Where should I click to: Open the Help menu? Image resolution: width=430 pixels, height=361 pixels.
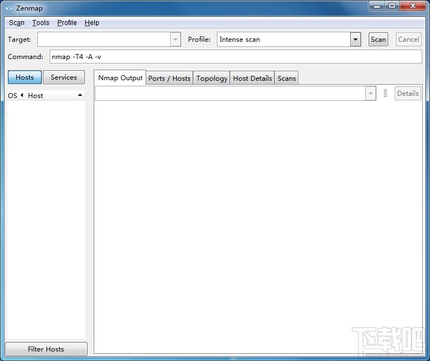tap(91, 23)
